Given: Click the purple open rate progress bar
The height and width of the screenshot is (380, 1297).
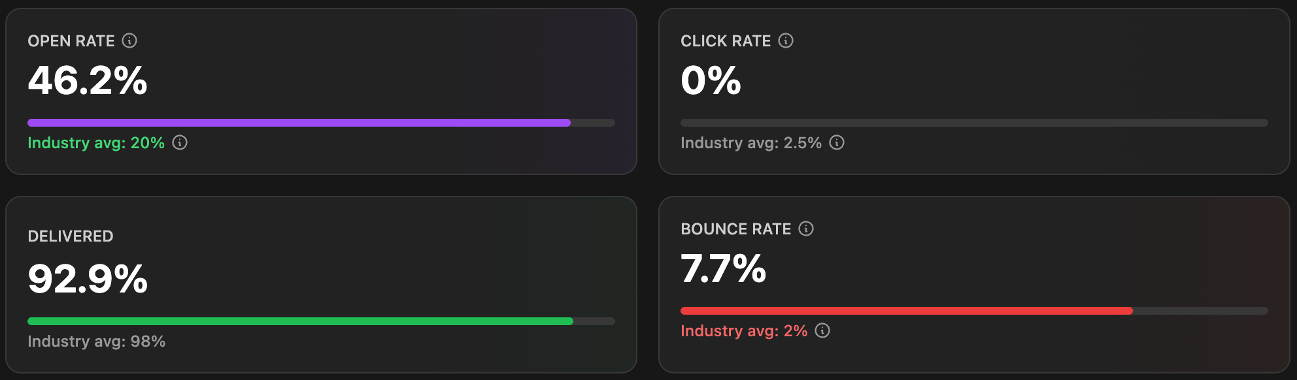Looking at the screenshot, I should 299,123.
